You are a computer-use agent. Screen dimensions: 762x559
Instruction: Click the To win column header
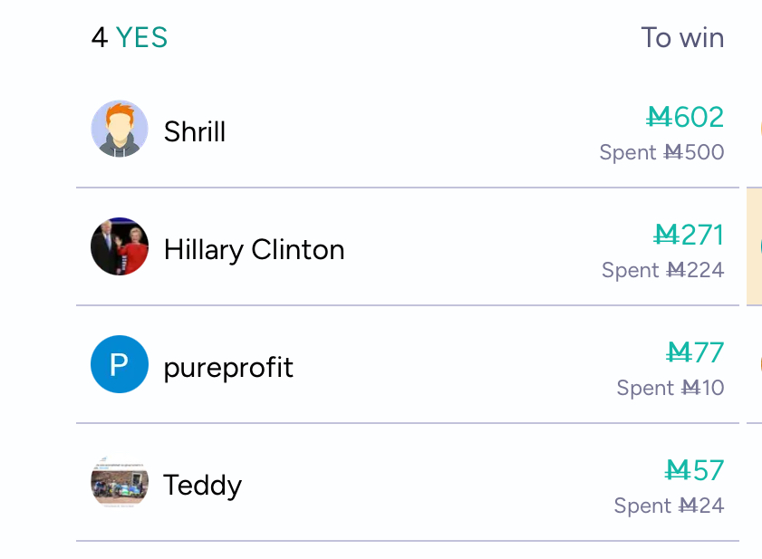(682, 38)
